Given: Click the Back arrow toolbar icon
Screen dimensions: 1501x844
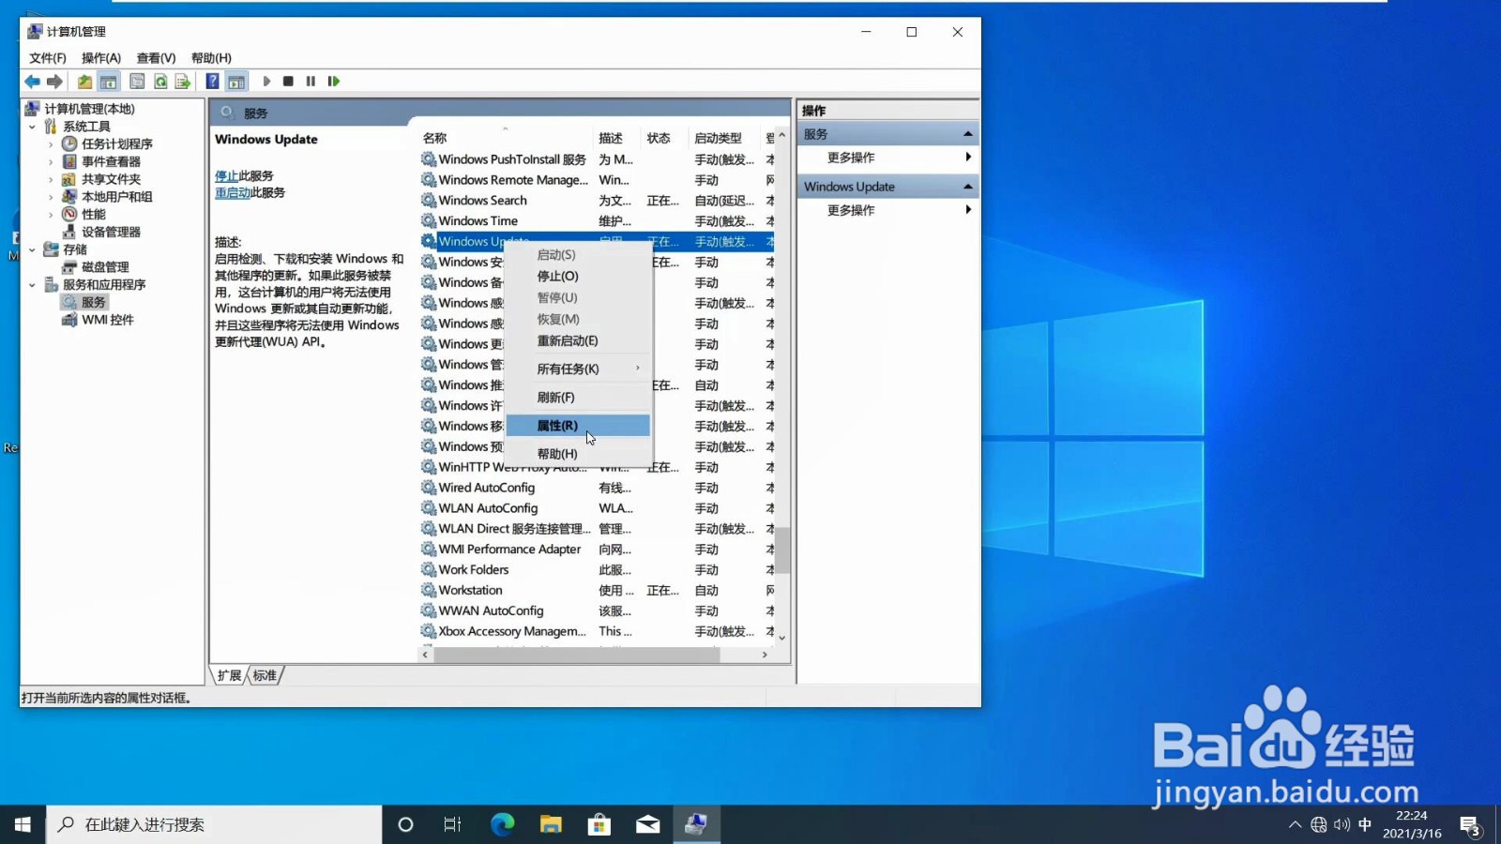Looking at the screenshot, I should [33, 82].
